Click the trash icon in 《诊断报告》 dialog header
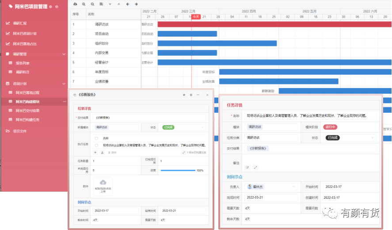Screen dimensions: 392x230 (191, 95)
